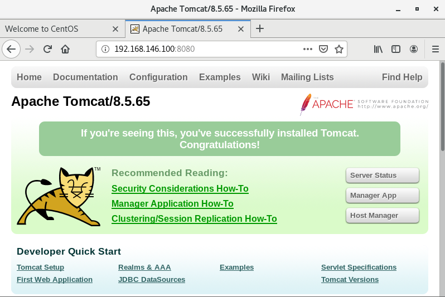Click the 'Apache Tomcat/8.5.65' page heading

[x=81, y=101]
